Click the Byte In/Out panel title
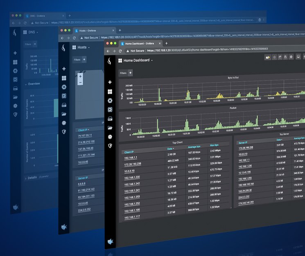 click(x=233, y=78)
